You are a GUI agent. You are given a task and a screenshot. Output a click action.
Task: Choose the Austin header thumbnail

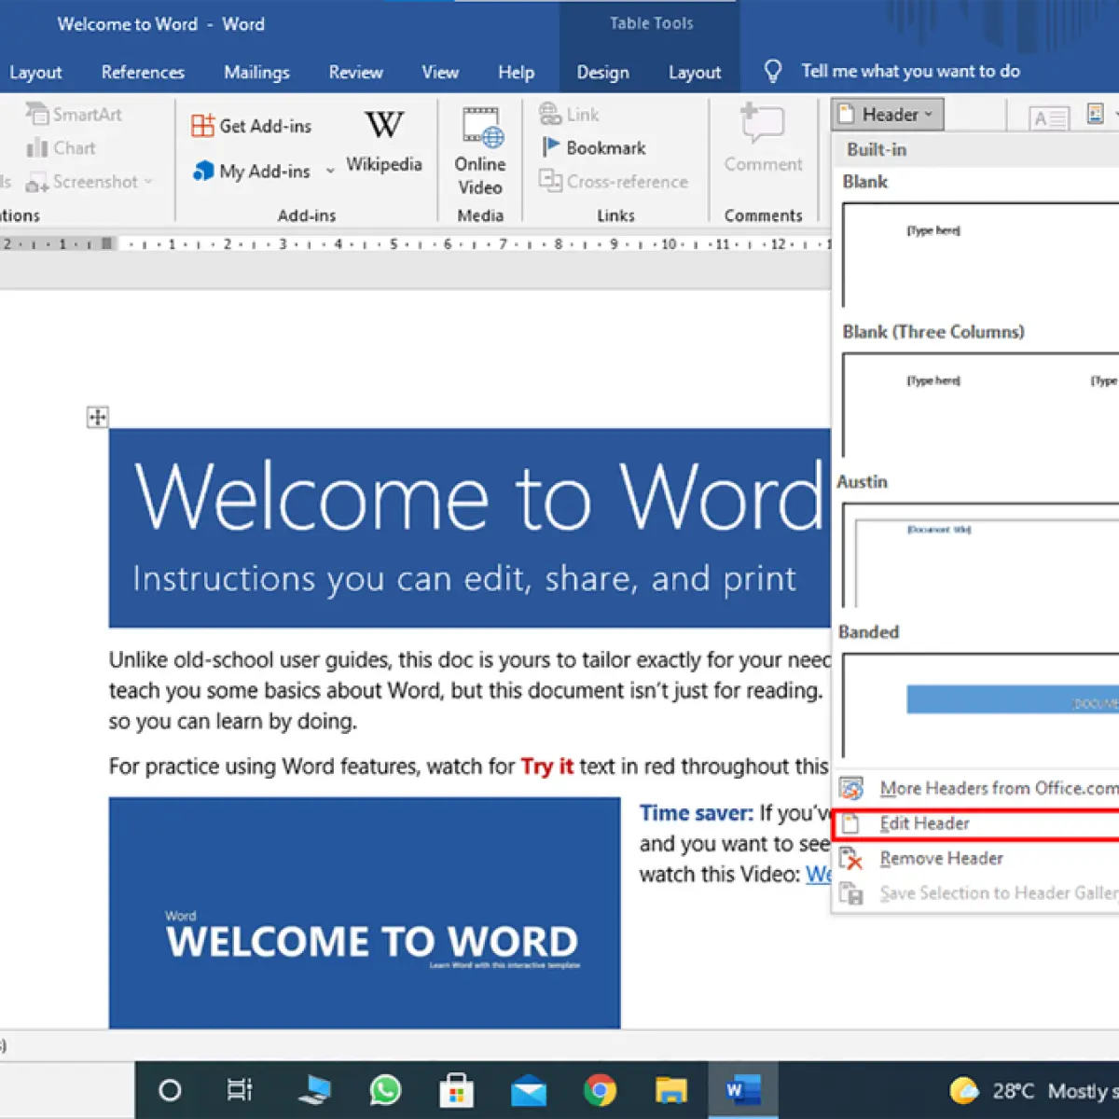tap(979, 555)
